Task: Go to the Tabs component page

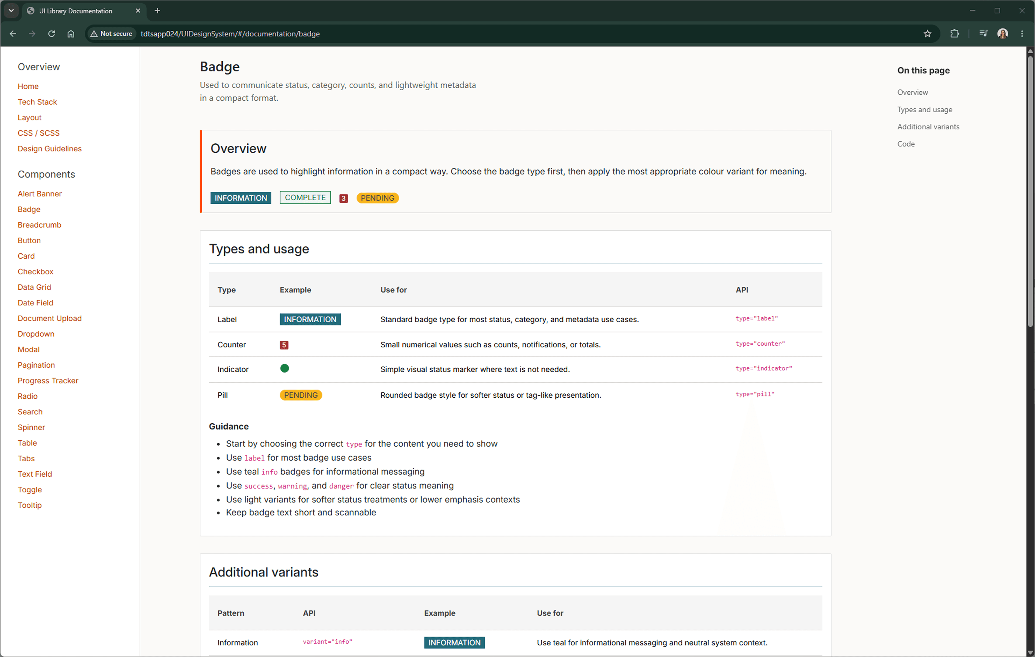Action: pyautogui.click(x=26, y=458)
